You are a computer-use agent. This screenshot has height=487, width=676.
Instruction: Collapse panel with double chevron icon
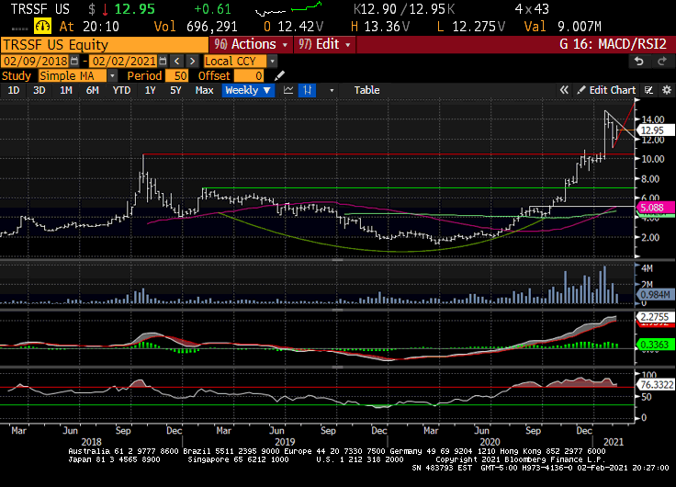click(x=564, y=90)
